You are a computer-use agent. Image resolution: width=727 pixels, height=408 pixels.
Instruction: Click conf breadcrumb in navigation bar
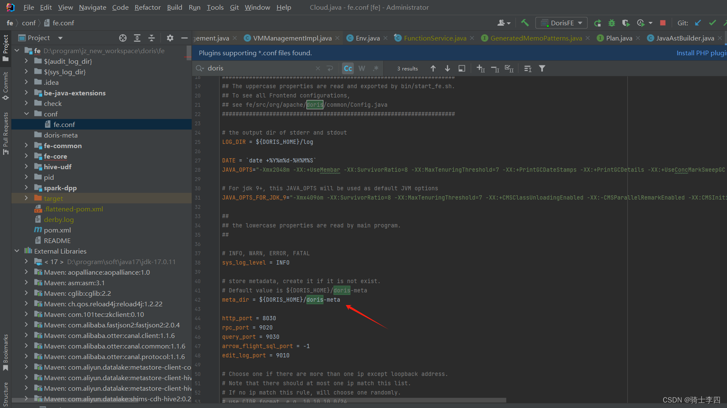(29, 23)
